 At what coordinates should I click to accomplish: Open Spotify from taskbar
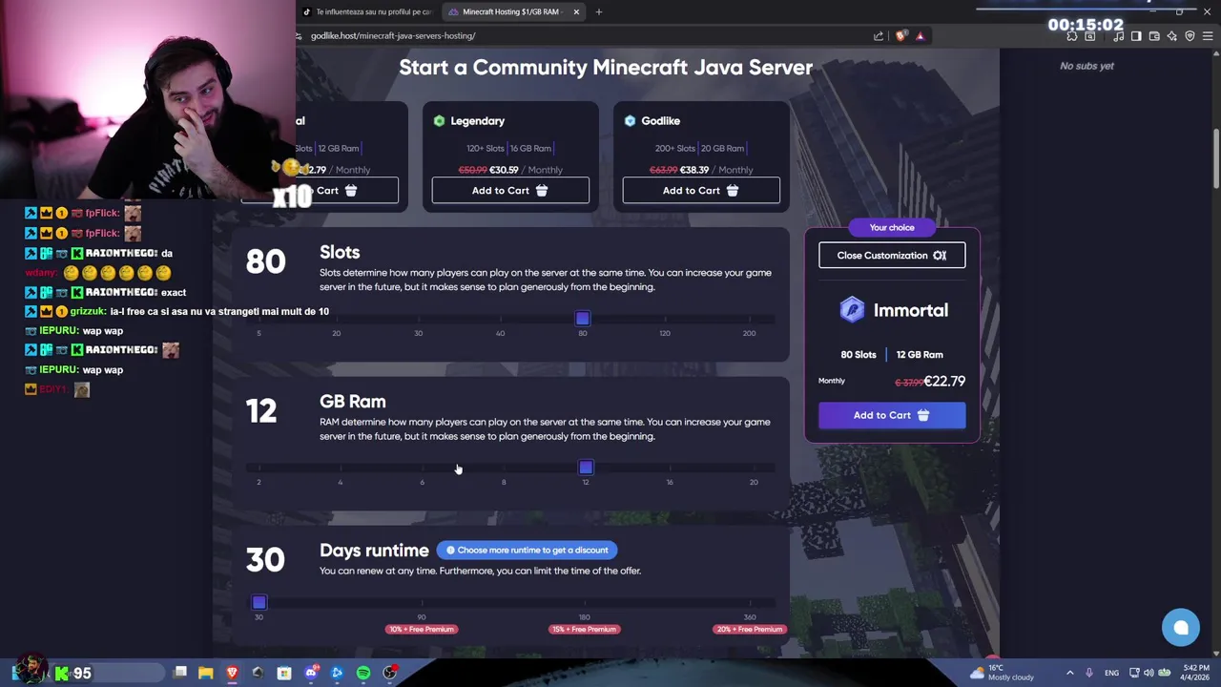click(x=363, y=673)
